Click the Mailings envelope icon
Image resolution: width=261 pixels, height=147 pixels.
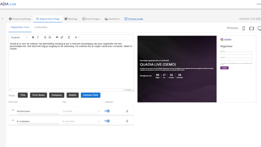pyautogui.click(x=66, y=19)
